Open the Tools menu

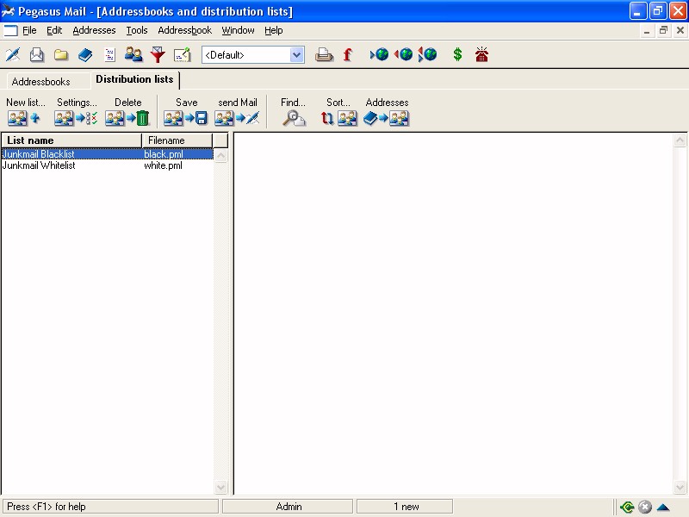point(137,30)
